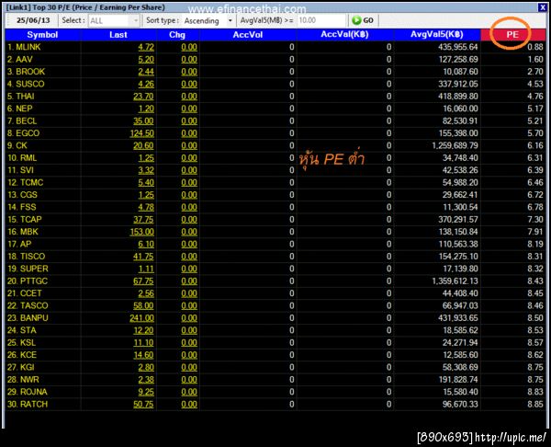Click RATCH last price 50.75
The width and height of the screenshot is (551, 447).
143,405
